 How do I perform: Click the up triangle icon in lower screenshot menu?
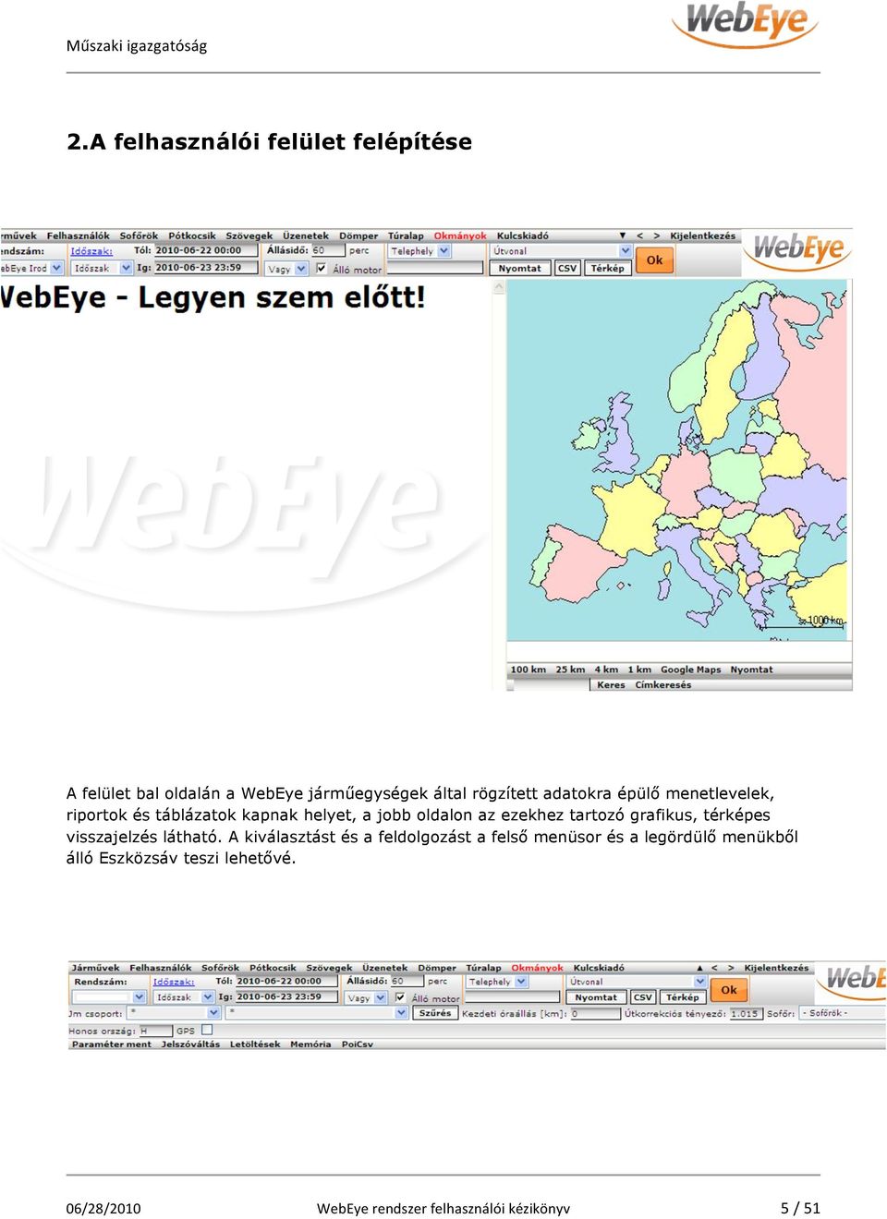pyautogui.click(x=699, y=969)
